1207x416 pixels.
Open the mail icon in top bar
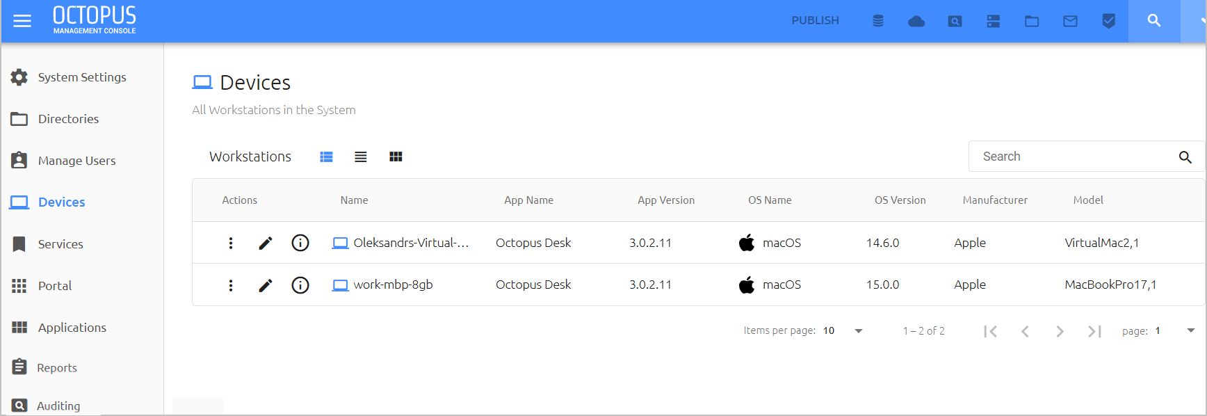pos(1070,21)
